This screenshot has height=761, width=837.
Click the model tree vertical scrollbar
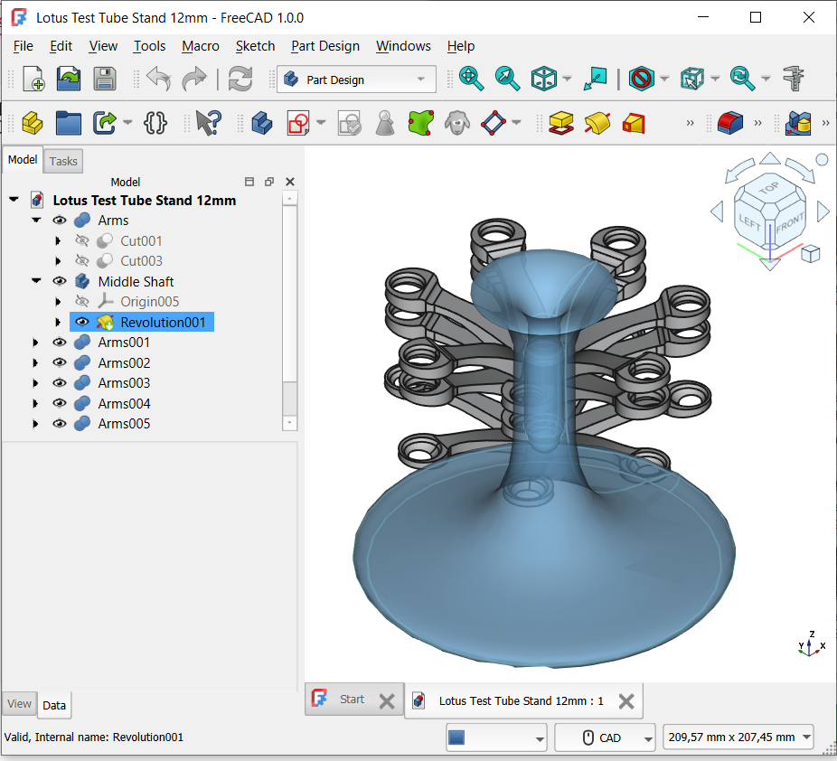pos(289,311)
